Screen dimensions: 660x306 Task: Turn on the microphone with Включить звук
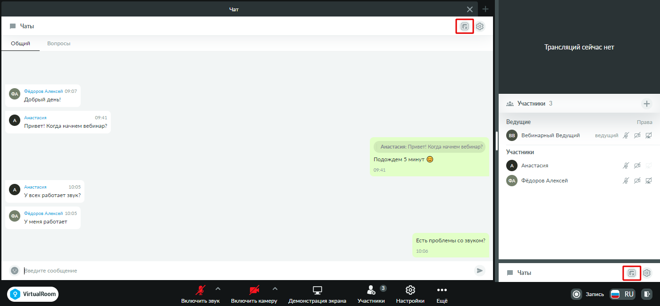pyautogui.click(x=201, y=295)
